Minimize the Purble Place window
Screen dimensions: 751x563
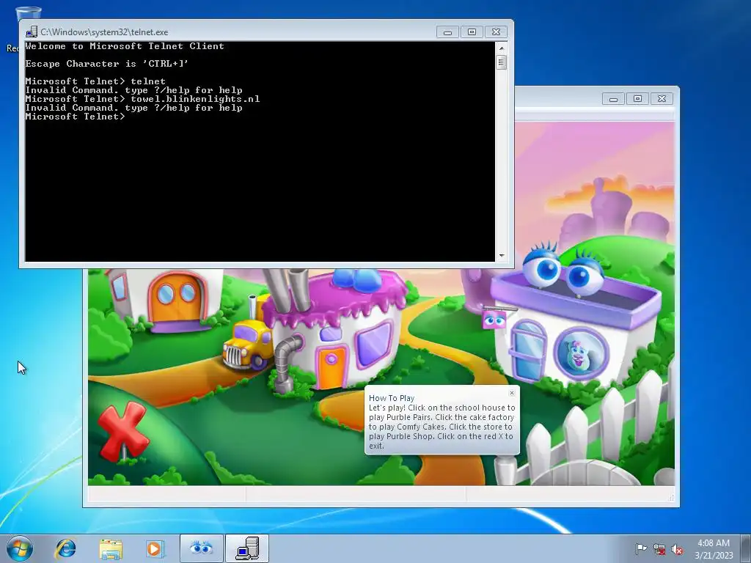coord(614,99)
